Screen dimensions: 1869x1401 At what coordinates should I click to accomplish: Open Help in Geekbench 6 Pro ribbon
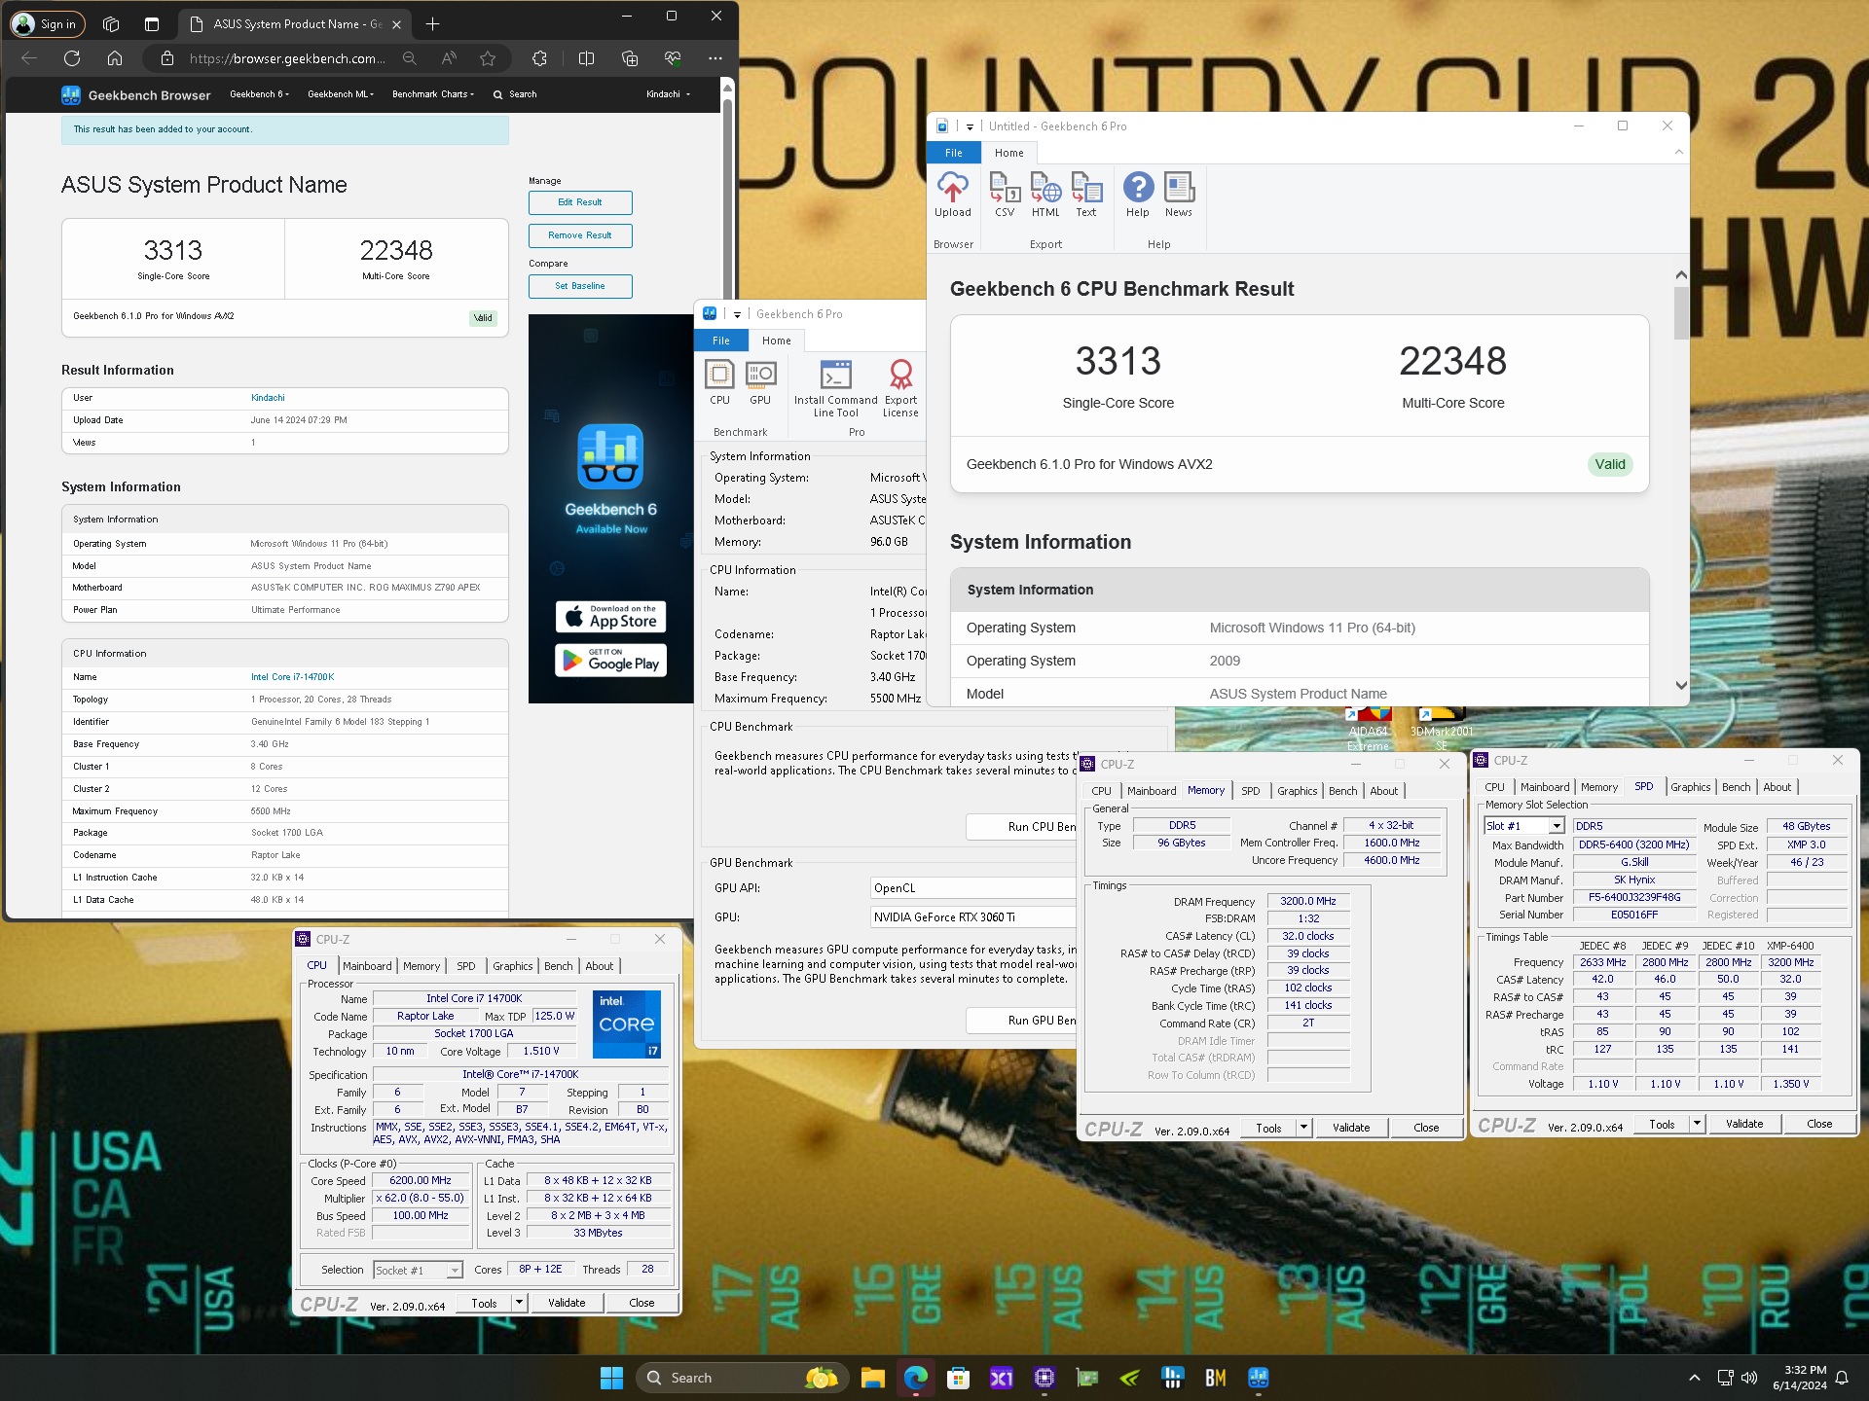tap(1138, 195)
